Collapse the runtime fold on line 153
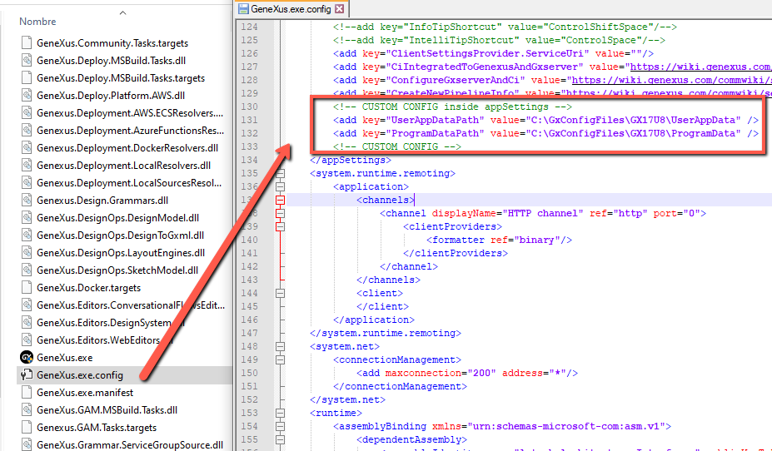The image size is (772, 451). tap(280, 413)
